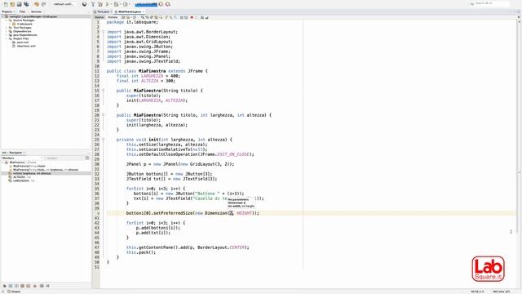Collapse the code fold at line 25
This screenshot has width=522, height=294.
(104, 140)
